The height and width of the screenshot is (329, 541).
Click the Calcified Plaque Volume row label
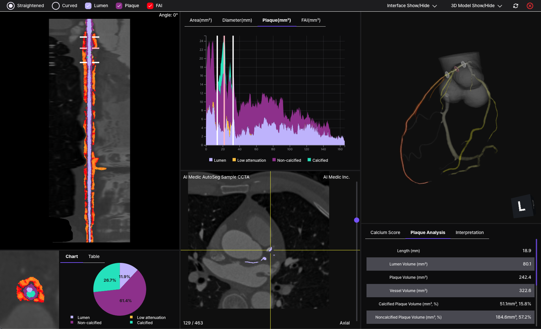[x=408, y=304]
